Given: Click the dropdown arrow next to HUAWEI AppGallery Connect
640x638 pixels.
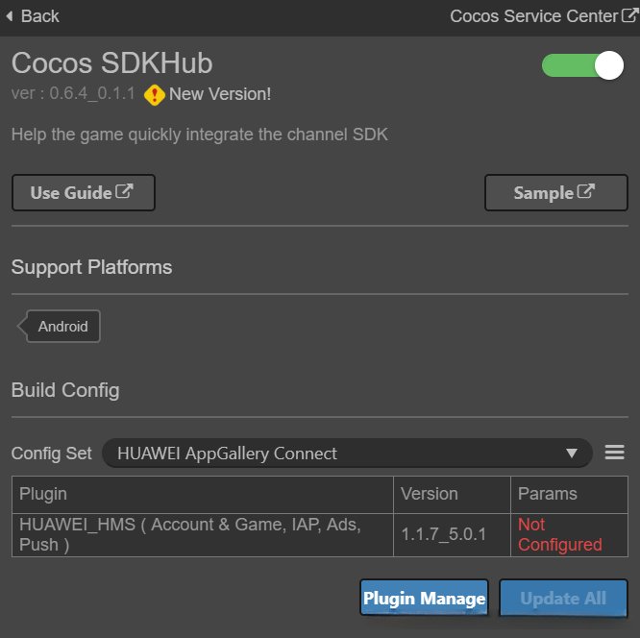Looking at the screenshot, I should pyautogui.click(x=572, y=453).
